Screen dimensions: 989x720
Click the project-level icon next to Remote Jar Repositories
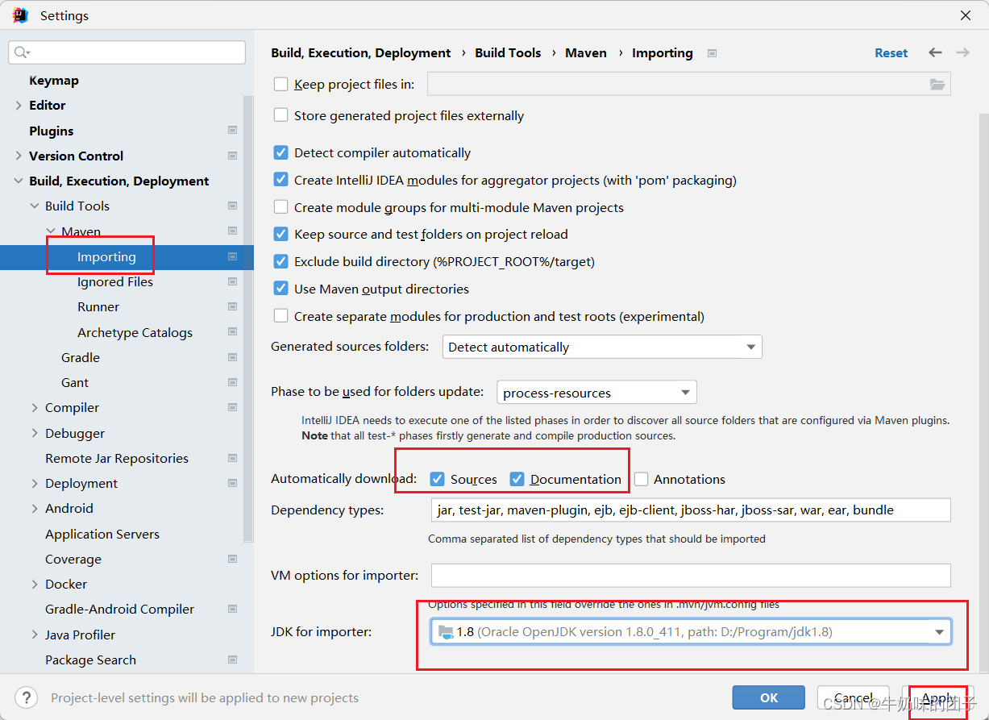[x=232, y=458]
